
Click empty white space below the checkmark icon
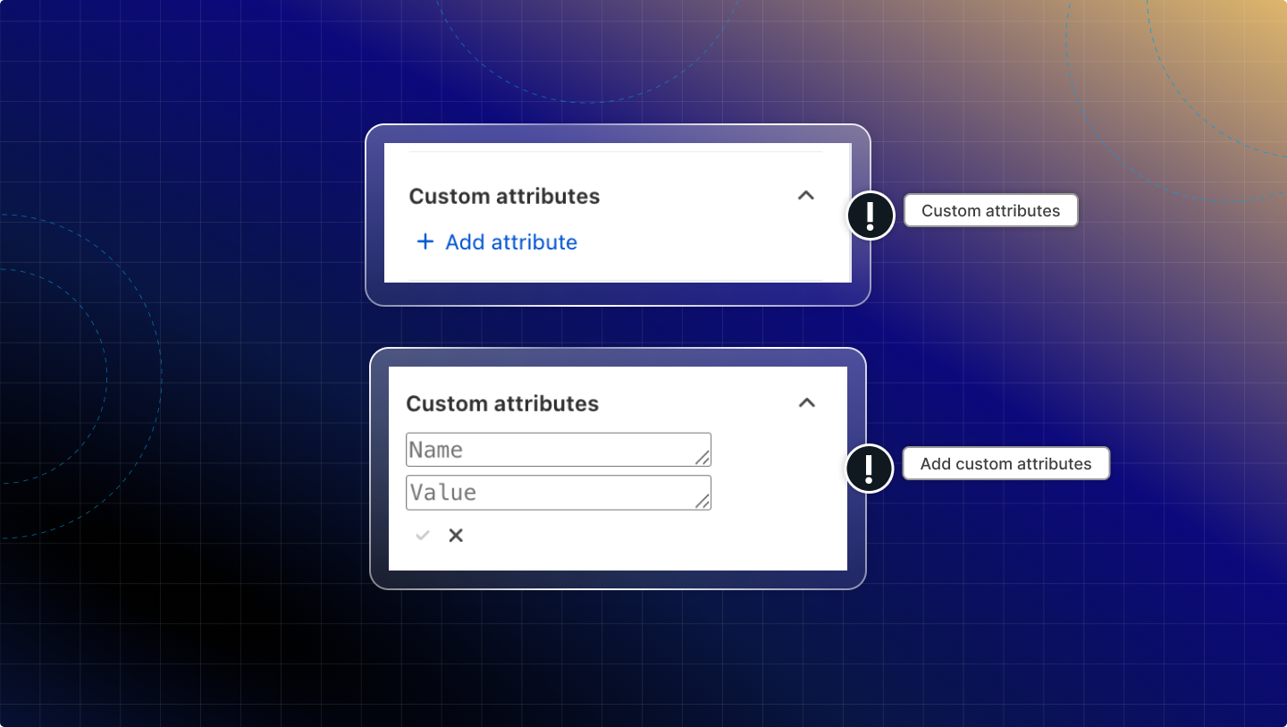pyautogui.click(x=423, y=558)
